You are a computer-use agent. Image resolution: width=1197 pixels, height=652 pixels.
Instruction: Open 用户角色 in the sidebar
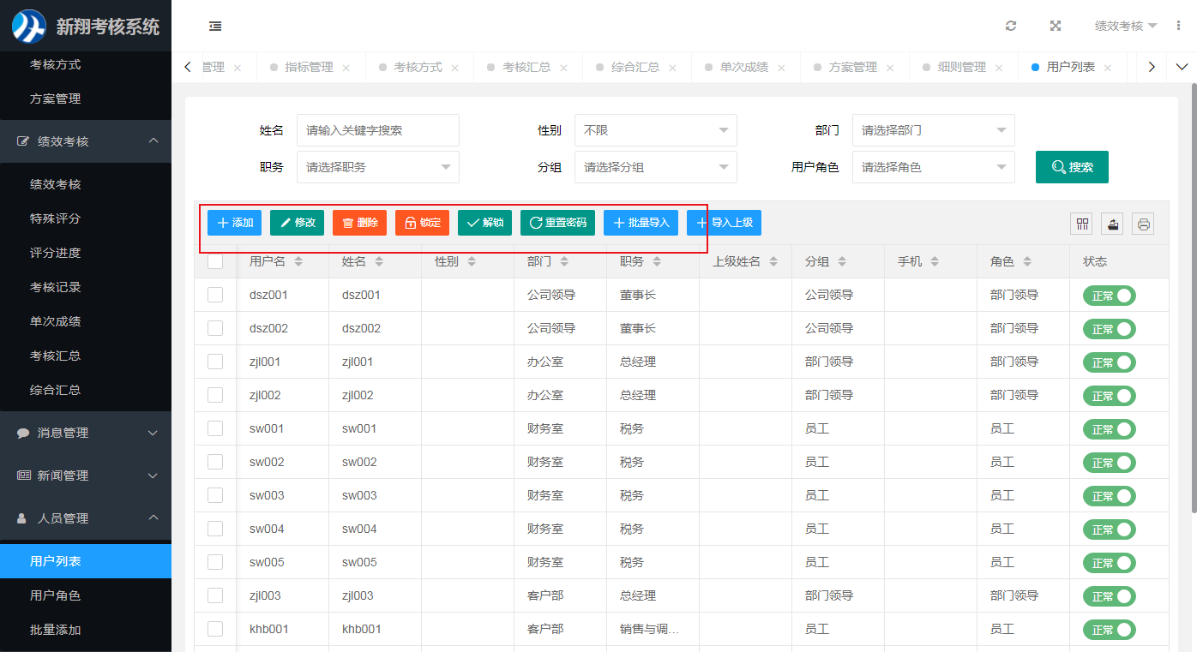tap(56, 595)
